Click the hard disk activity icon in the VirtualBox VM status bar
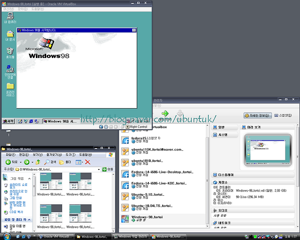300x240 pixels. 101,127
